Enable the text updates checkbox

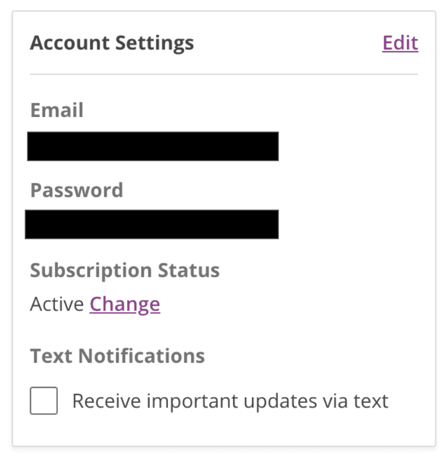(44, 401)
